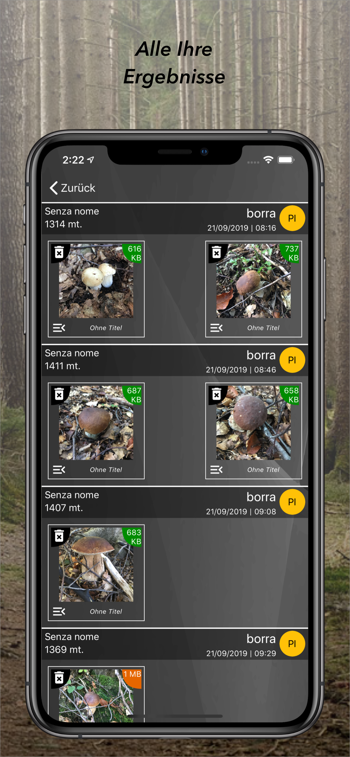The image size is (350, 757).
Task: Open the 1407 mt. entry header
Action: pos(175,502)
